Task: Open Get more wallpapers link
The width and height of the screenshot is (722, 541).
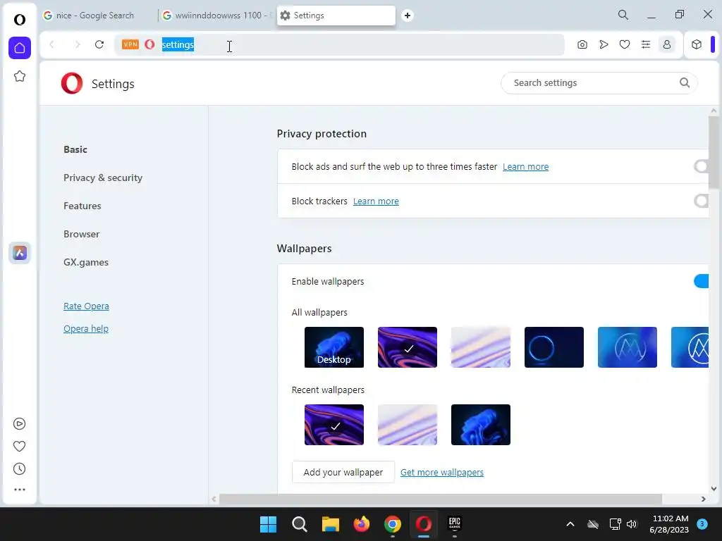Action: 442,473
